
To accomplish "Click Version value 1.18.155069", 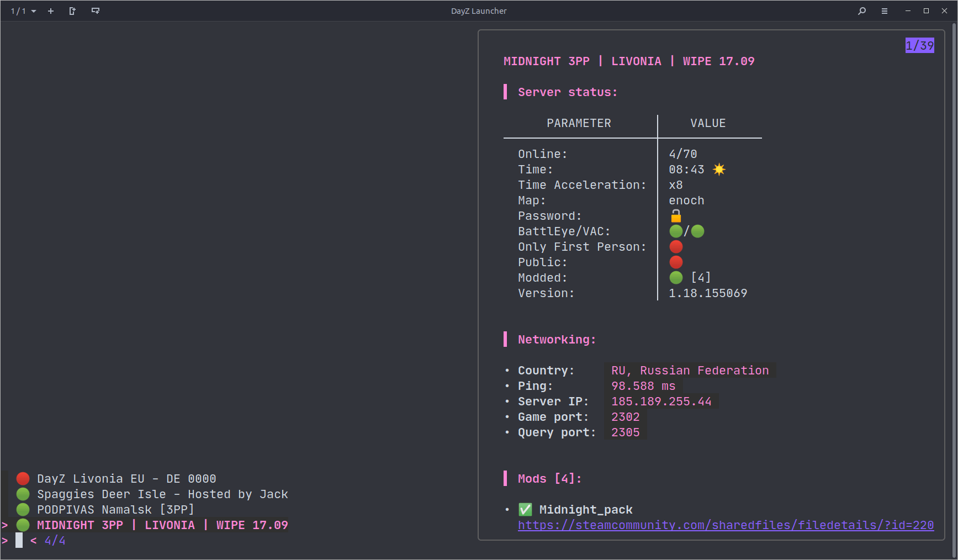I will coord(708,293).
